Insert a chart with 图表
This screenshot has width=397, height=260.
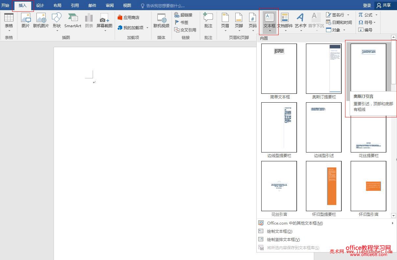tap(89, 20)
